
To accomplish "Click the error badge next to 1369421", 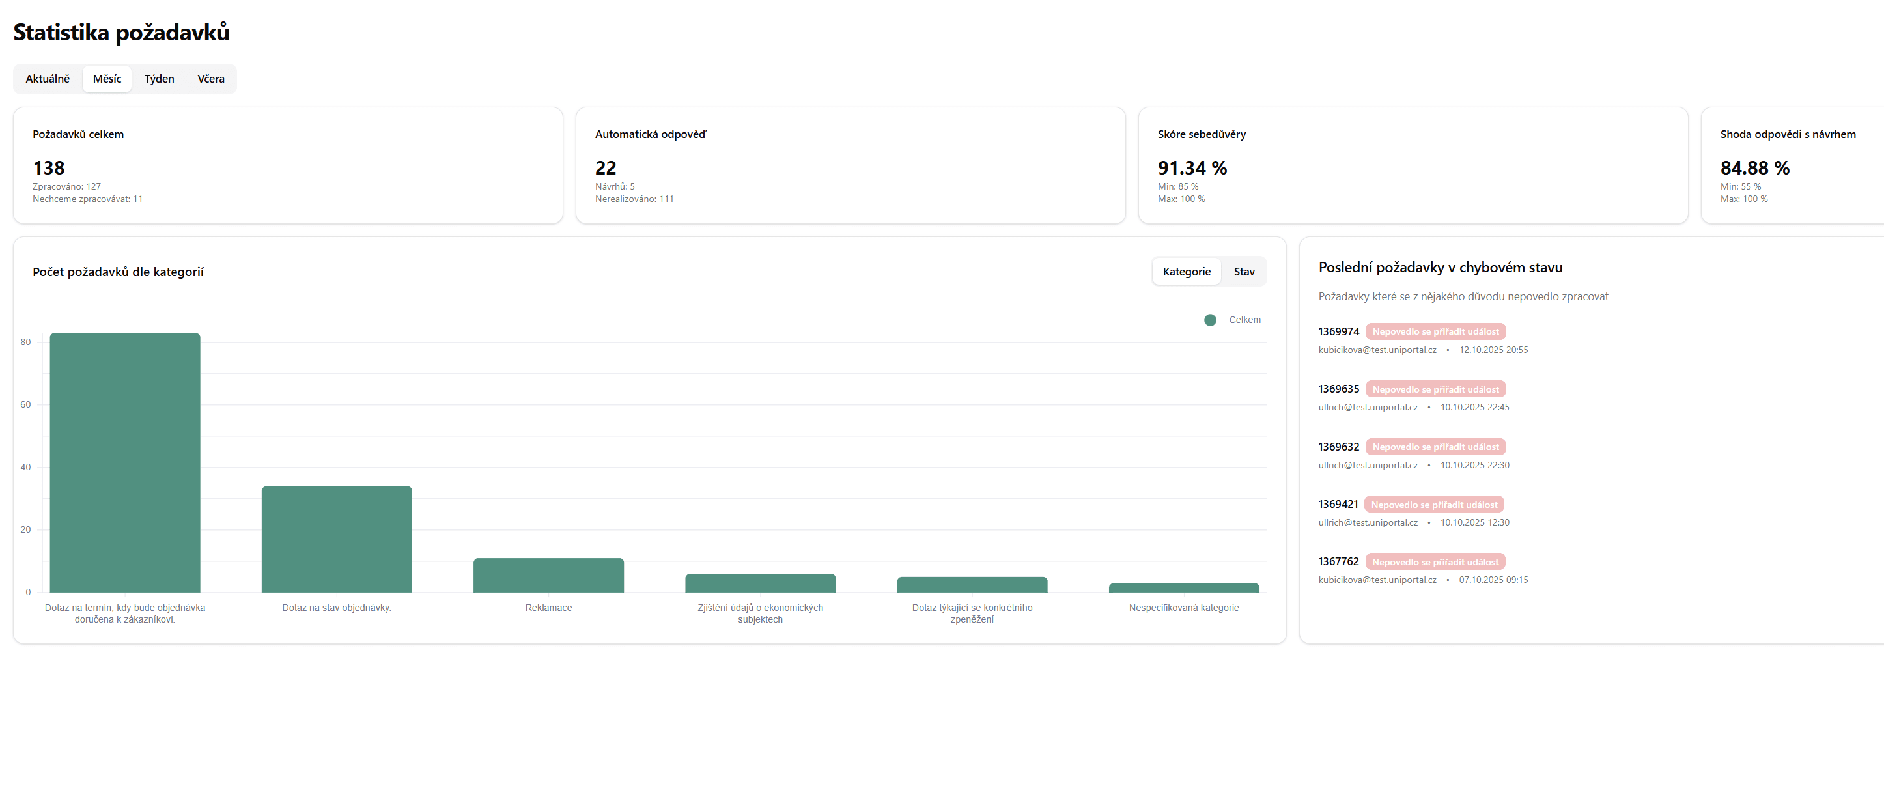I will [x=1433, y=505].
